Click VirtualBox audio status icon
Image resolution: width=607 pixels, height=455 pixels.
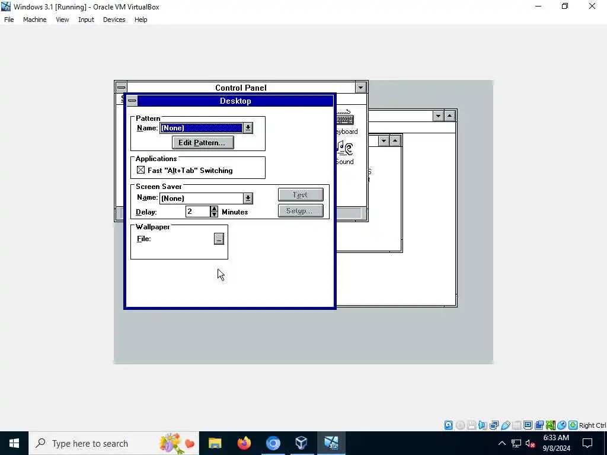pos(483,425)
